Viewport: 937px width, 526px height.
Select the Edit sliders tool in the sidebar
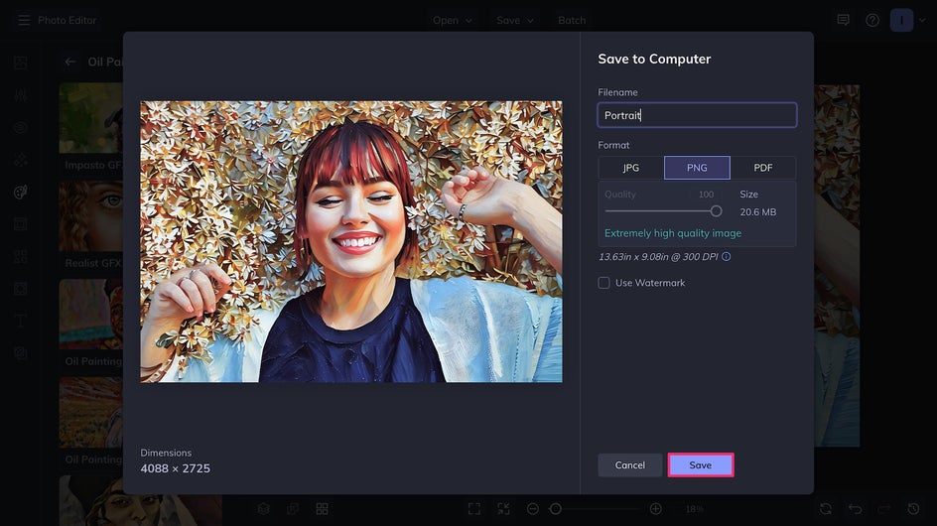point(21,95)
